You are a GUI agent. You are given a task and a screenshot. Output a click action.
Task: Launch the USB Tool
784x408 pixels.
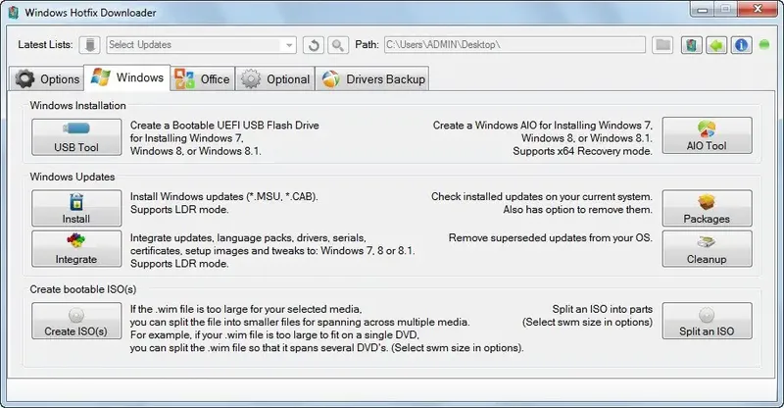pos(76,136)
